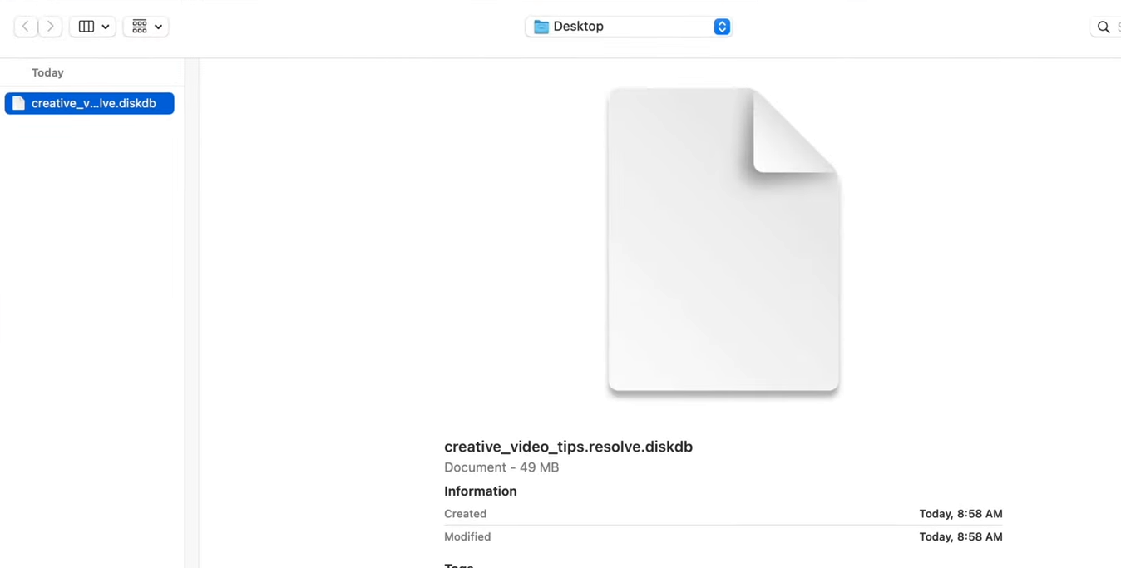The image size is (1121, 568).
Task: Go forward with the right chevron button
Action: click(x=50, y=27)
